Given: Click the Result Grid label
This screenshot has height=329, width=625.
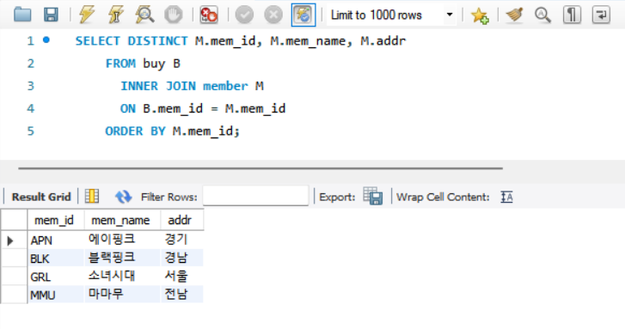Looking at the screenshot, I should coord(41,197).
